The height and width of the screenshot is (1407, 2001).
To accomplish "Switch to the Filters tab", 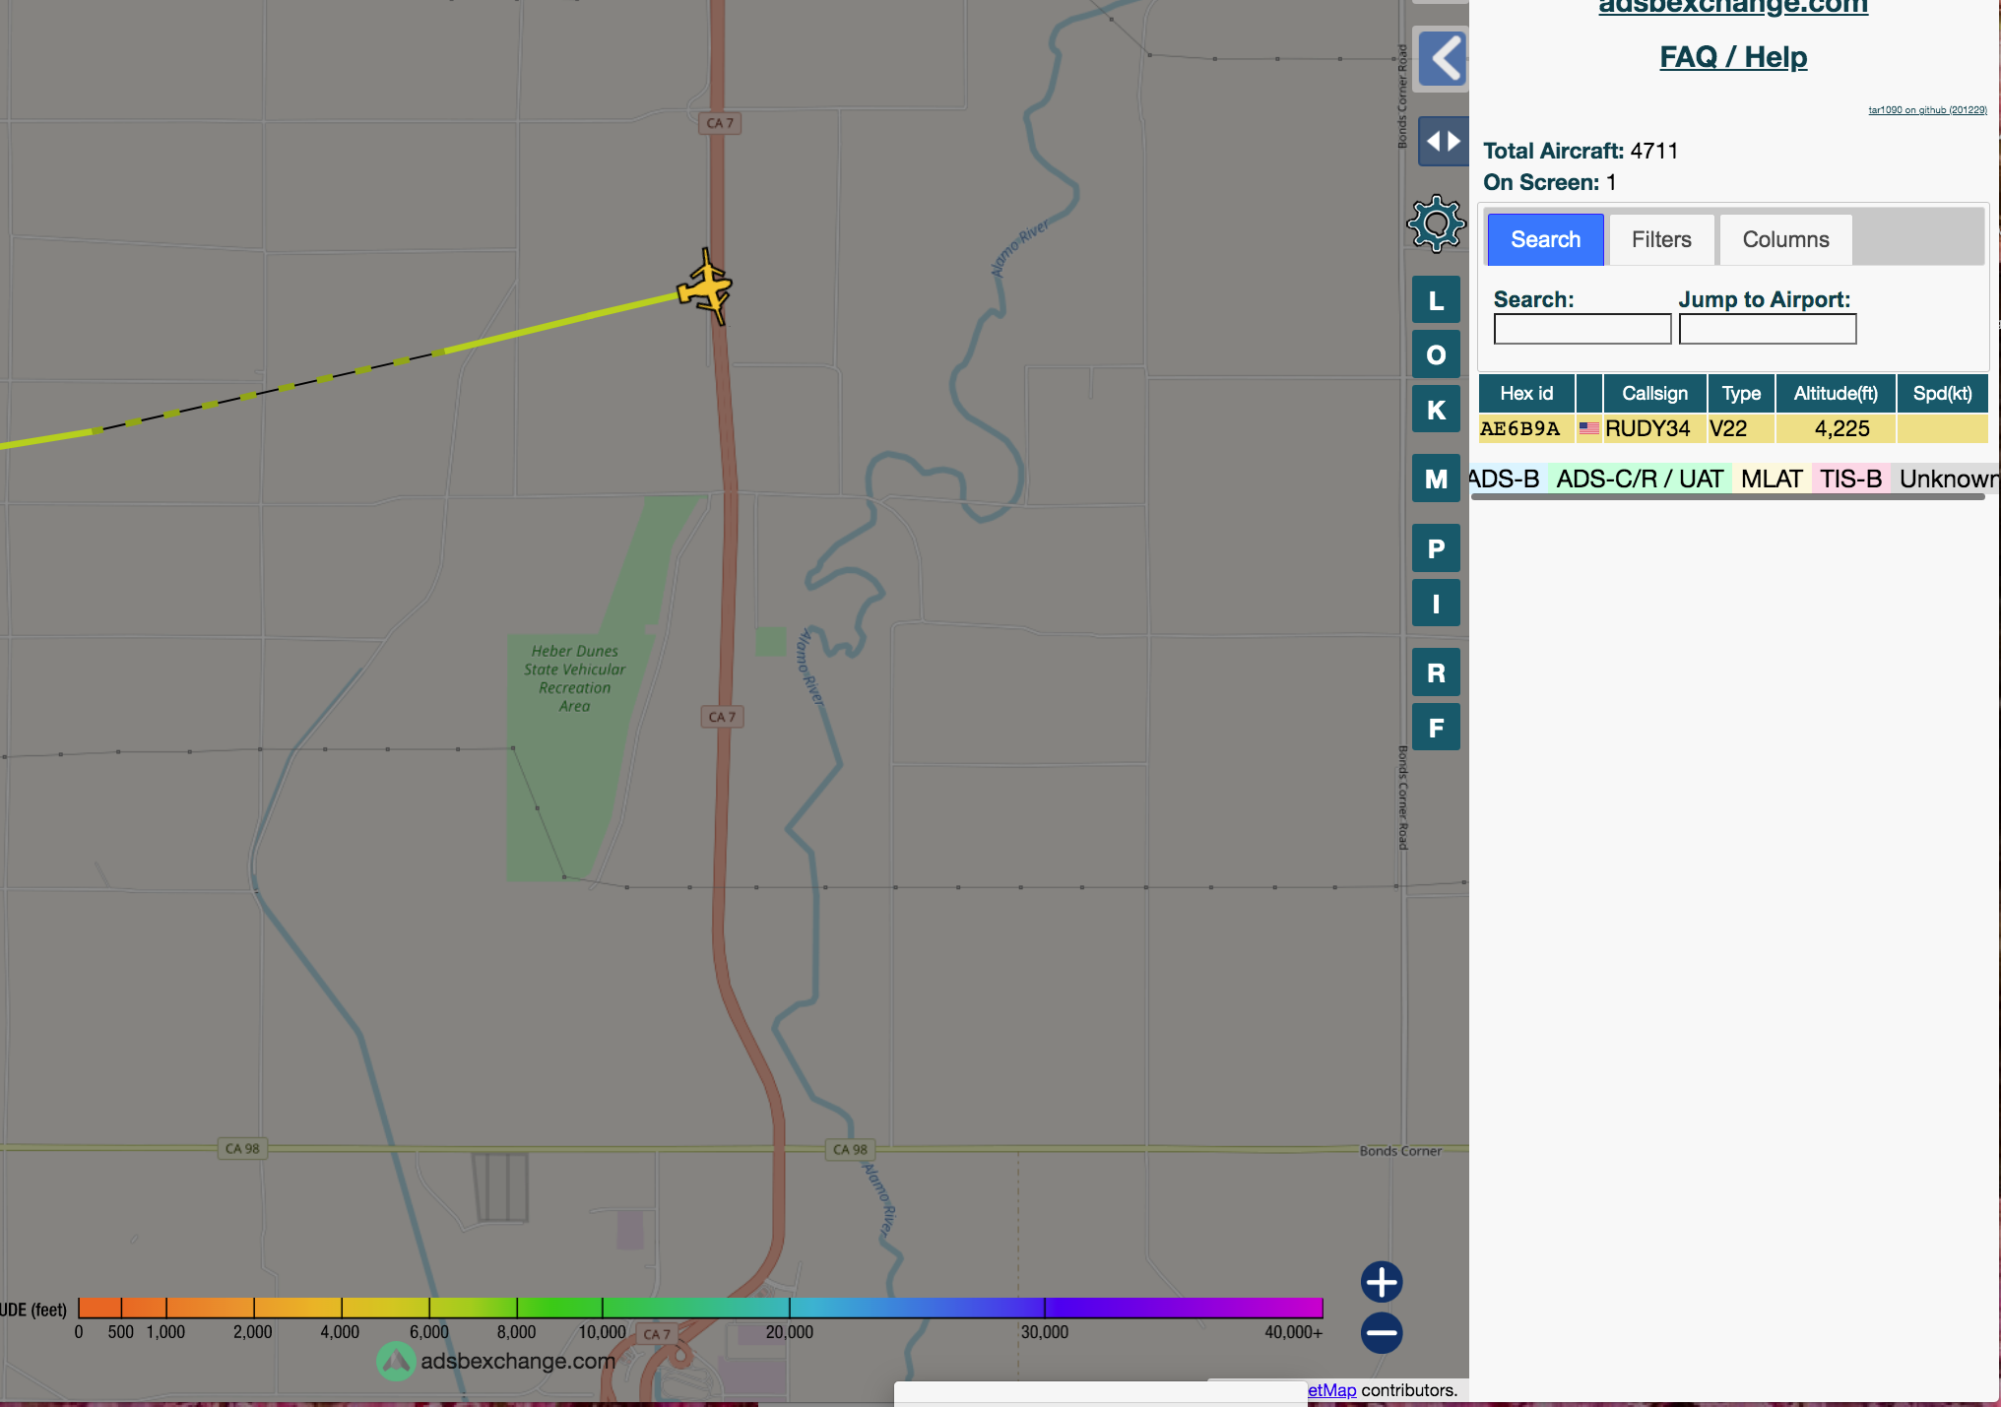I will click(x=1661, y=239).
